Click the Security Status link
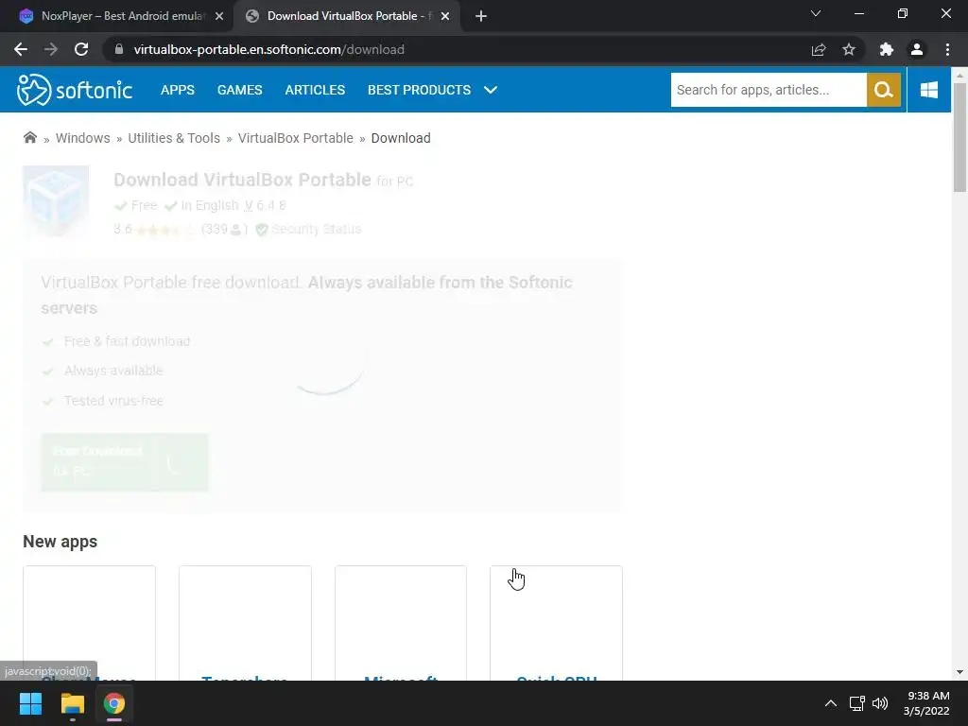The image size is (968, 726). 316,229
